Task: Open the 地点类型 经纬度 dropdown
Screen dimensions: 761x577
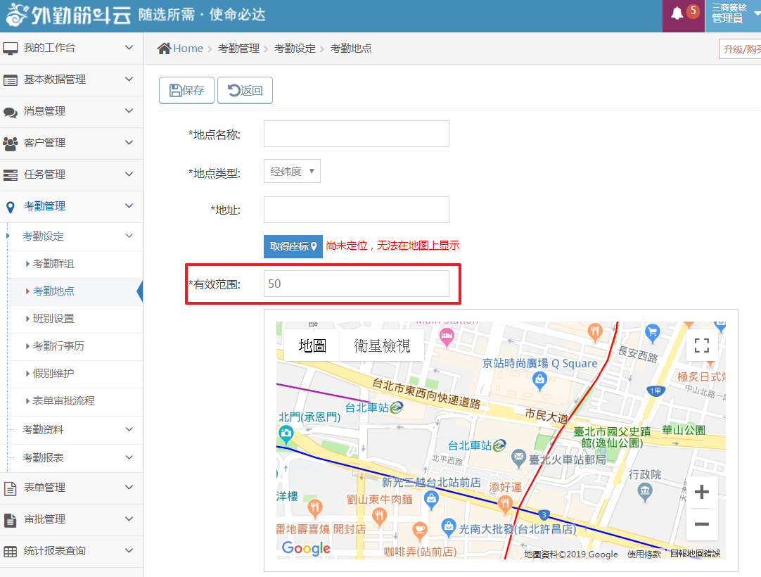Action: coord(292,171)
